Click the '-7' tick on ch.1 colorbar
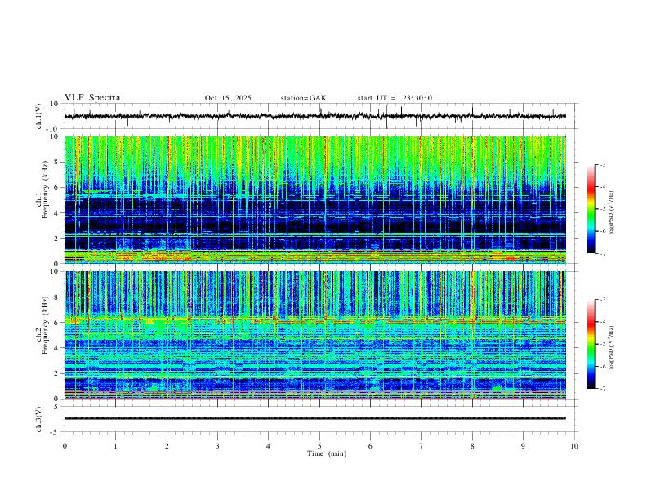This screenshot has width=647, height=500. 602,253
